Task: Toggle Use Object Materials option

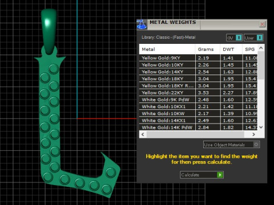Action: pos(231,145)
